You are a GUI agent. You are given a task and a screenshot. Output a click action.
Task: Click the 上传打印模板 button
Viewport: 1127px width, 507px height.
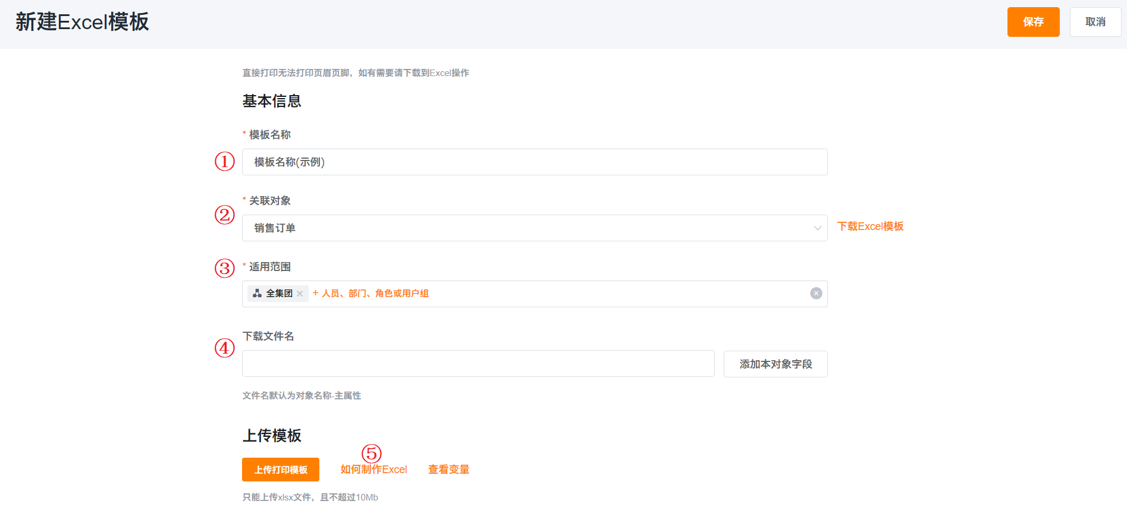click(281, 470)
